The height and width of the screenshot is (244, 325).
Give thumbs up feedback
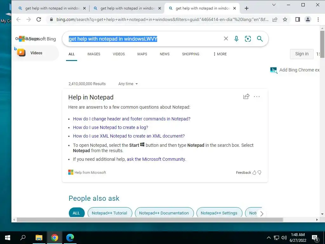pyautogui.click(x=254, y=173)
